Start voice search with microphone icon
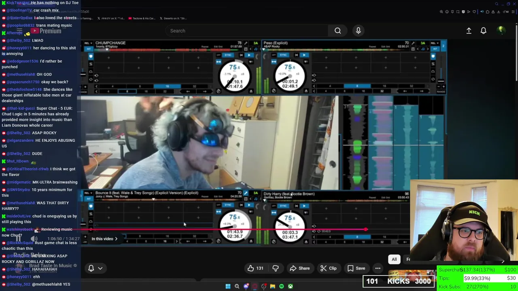Viewport: 518px width, 291px height. [358, 31]
